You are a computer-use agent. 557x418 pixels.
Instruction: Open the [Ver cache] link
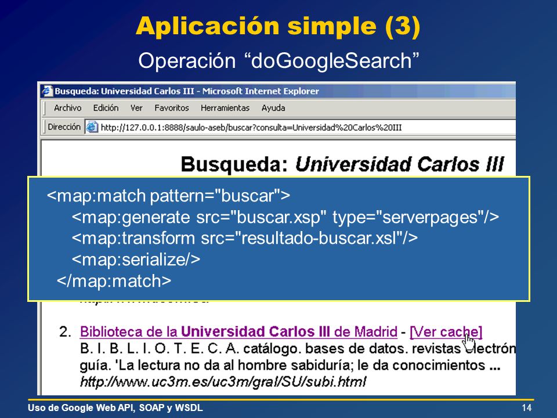pos(446,331)
